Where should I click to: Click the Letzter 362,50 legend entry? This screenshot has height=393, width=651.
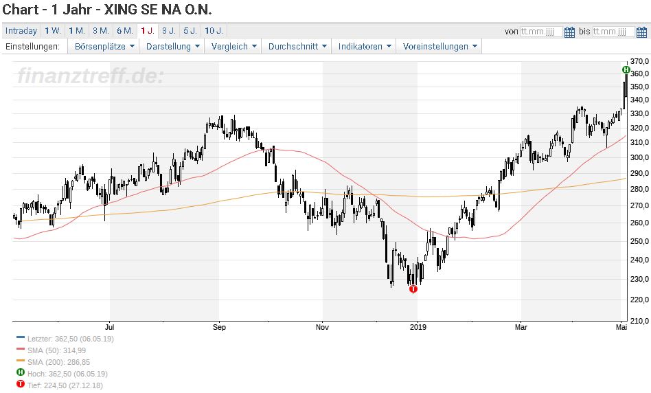click(70, 339)
